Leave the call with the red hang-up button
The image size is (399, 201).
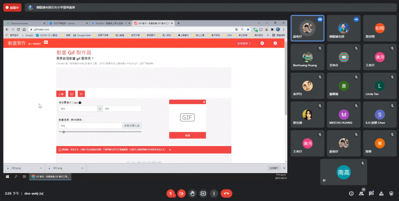point(226,194)
